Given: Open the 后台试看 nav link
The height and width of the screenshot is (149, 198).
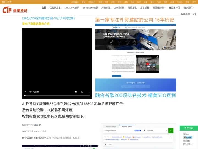Looking at the screenshot, I should (x=145, y=8).
